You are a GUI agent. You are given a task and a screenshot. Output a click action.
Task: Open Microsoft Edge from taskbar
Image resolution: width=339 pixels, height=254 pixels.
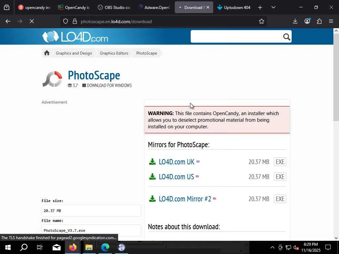(105, 247)
